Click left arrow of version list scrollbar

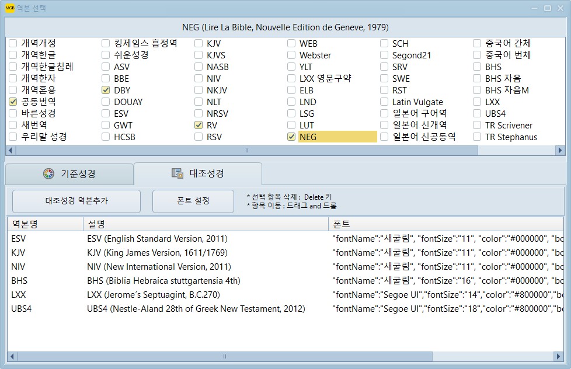(11, 150)
